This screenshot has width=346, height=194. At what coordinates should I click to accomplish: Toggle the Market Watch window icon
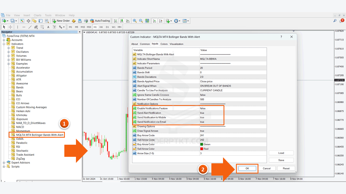pos(22,21)
